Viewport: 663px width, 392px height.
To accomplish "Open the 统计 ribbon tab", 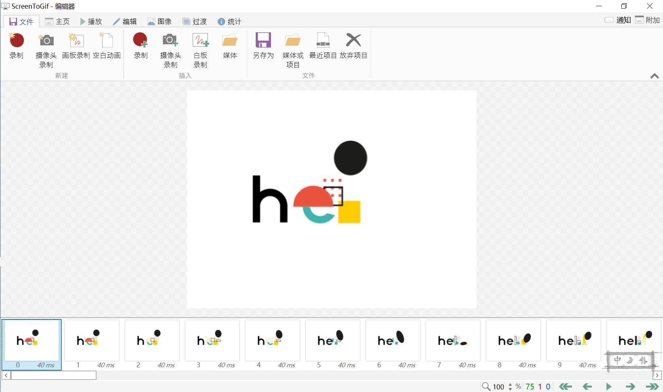I will 230,21.
